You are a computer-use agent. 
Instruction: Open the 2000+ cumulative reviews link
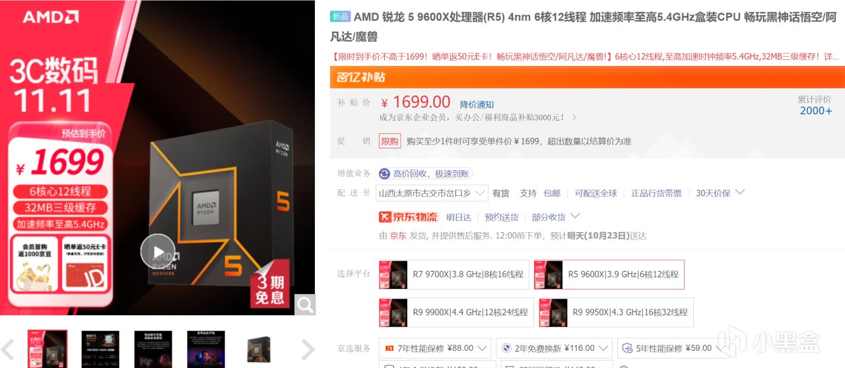coord(816,111)
